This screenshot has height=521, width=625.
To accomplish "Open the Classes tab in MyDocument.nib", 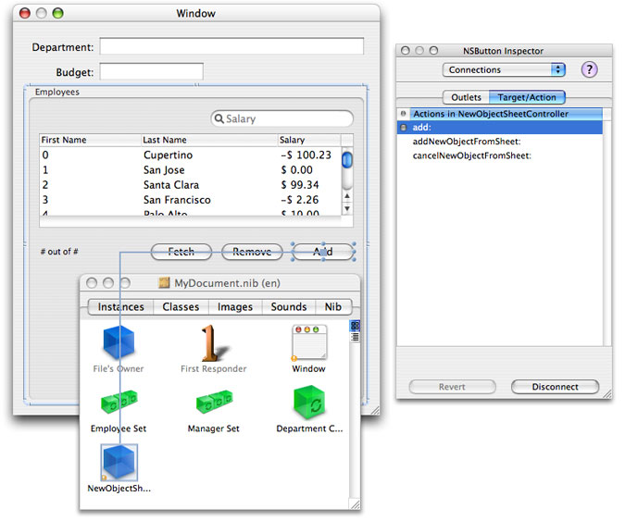I will 181,306.
